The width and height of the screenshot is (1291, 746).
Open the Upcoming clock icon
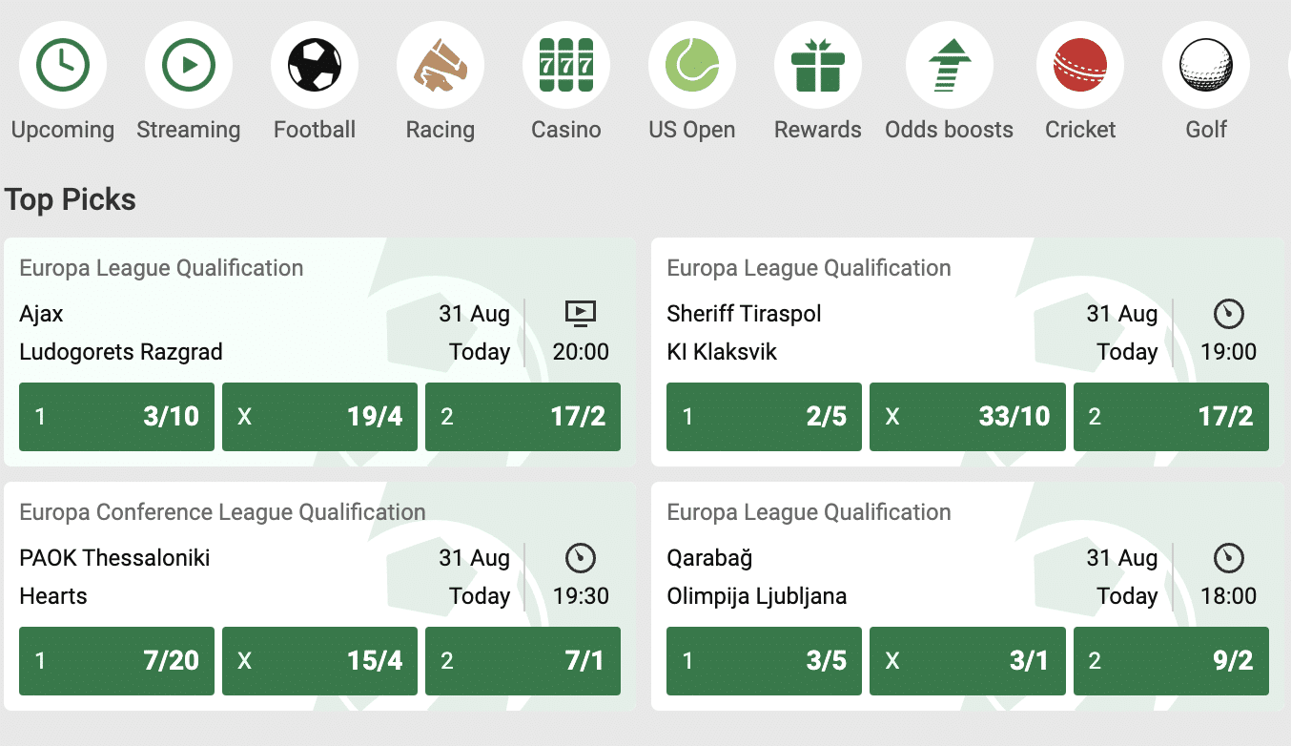[63, 65]
